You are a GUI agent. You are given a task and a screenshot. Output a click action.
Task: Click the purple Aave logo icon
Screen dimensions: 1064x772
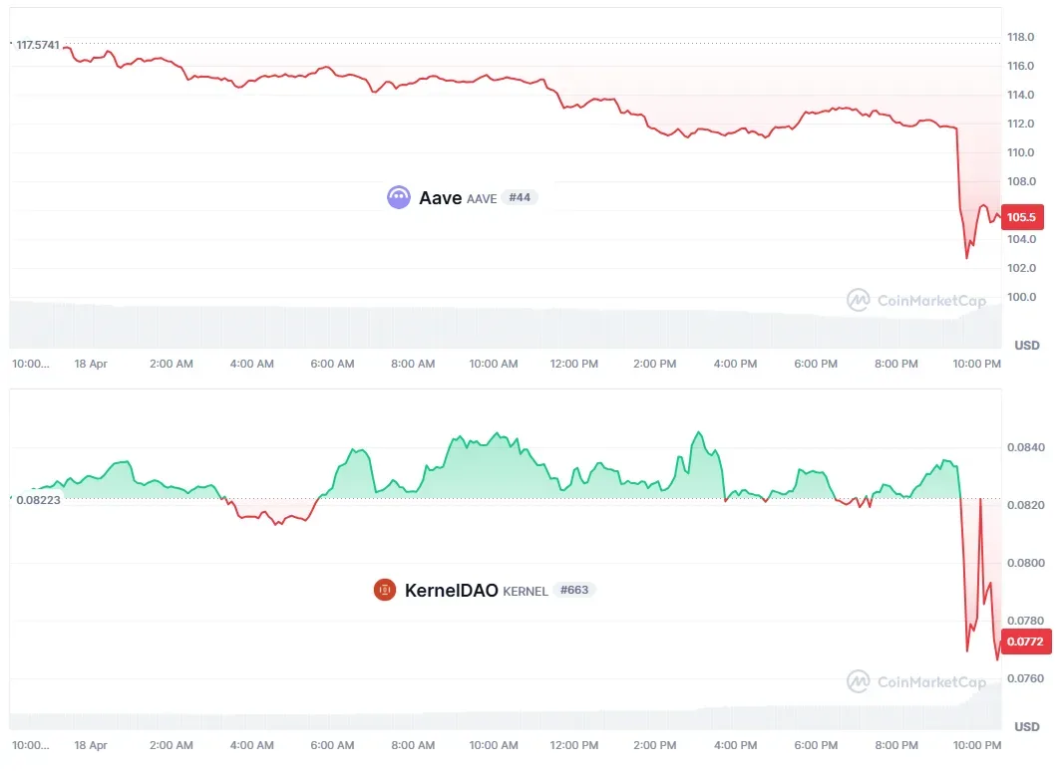[x=399, y=197]
